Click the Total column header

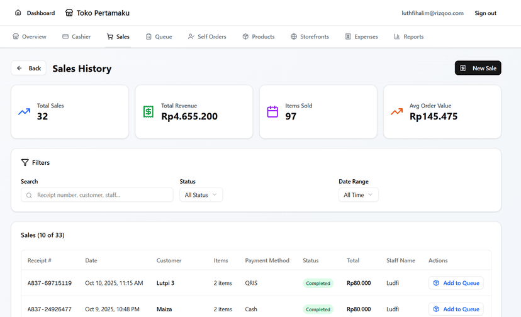[x=353, y=260]
